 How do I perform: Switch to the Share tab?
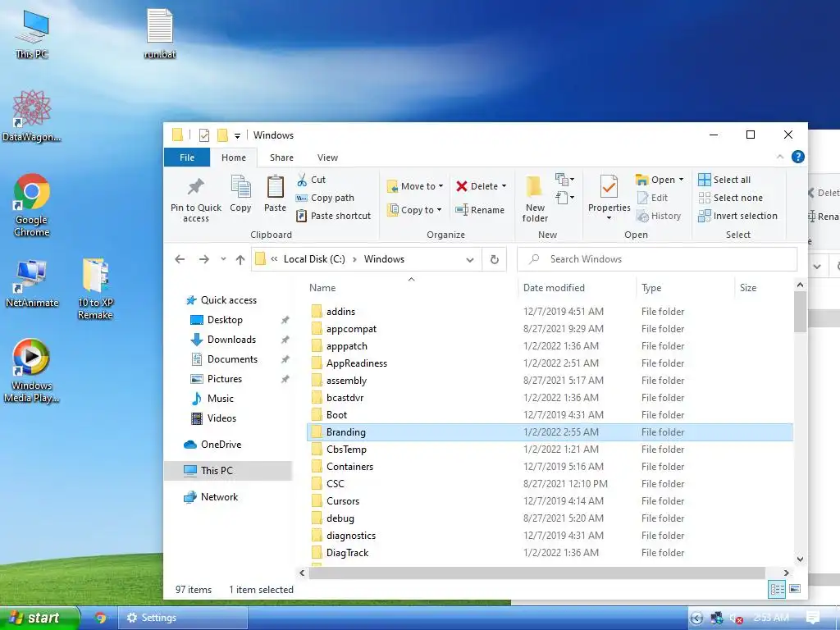(281, 157)
